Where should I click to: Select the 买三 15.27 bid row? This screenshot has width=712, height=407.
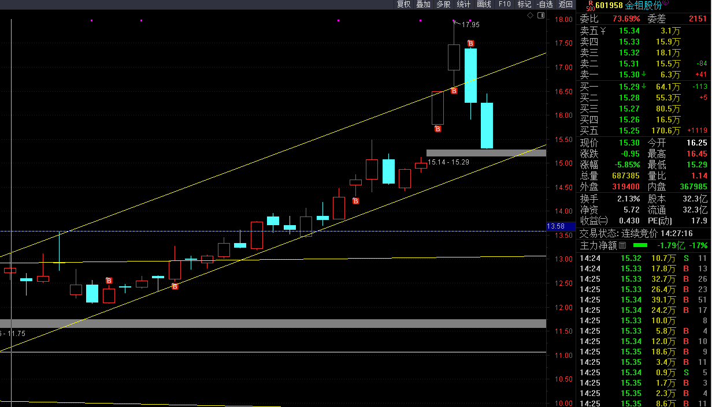pos(644,109)
